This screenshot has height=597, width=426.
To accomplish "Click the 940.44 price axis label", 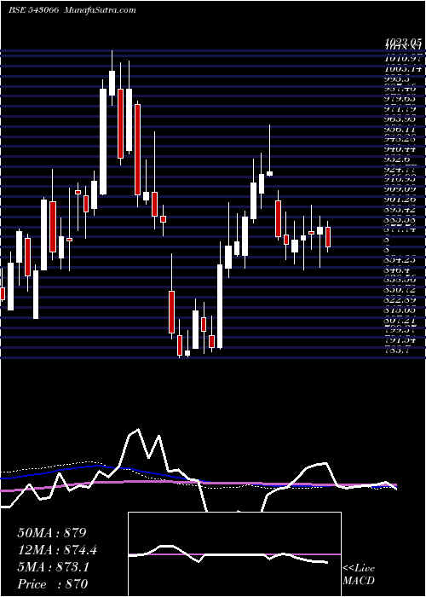I will 400,149.
